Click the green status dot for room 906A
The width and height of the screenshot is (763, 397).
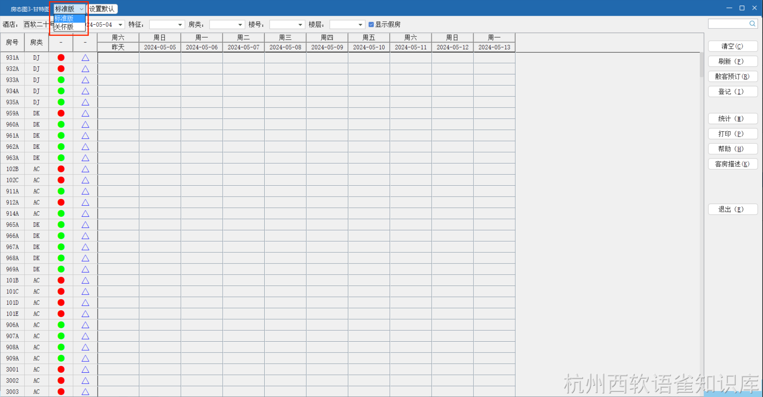click(x=61, y=325)
